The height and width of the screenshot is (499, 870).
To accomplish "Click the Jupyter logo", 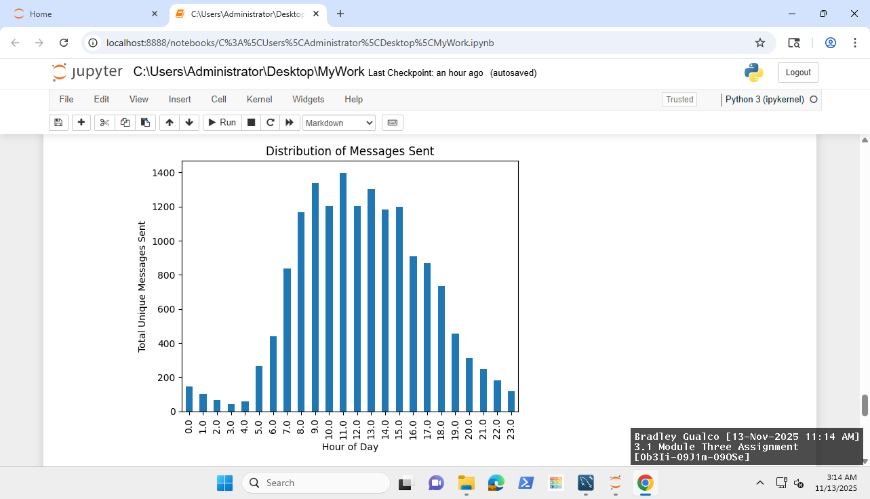I will 87,72.
